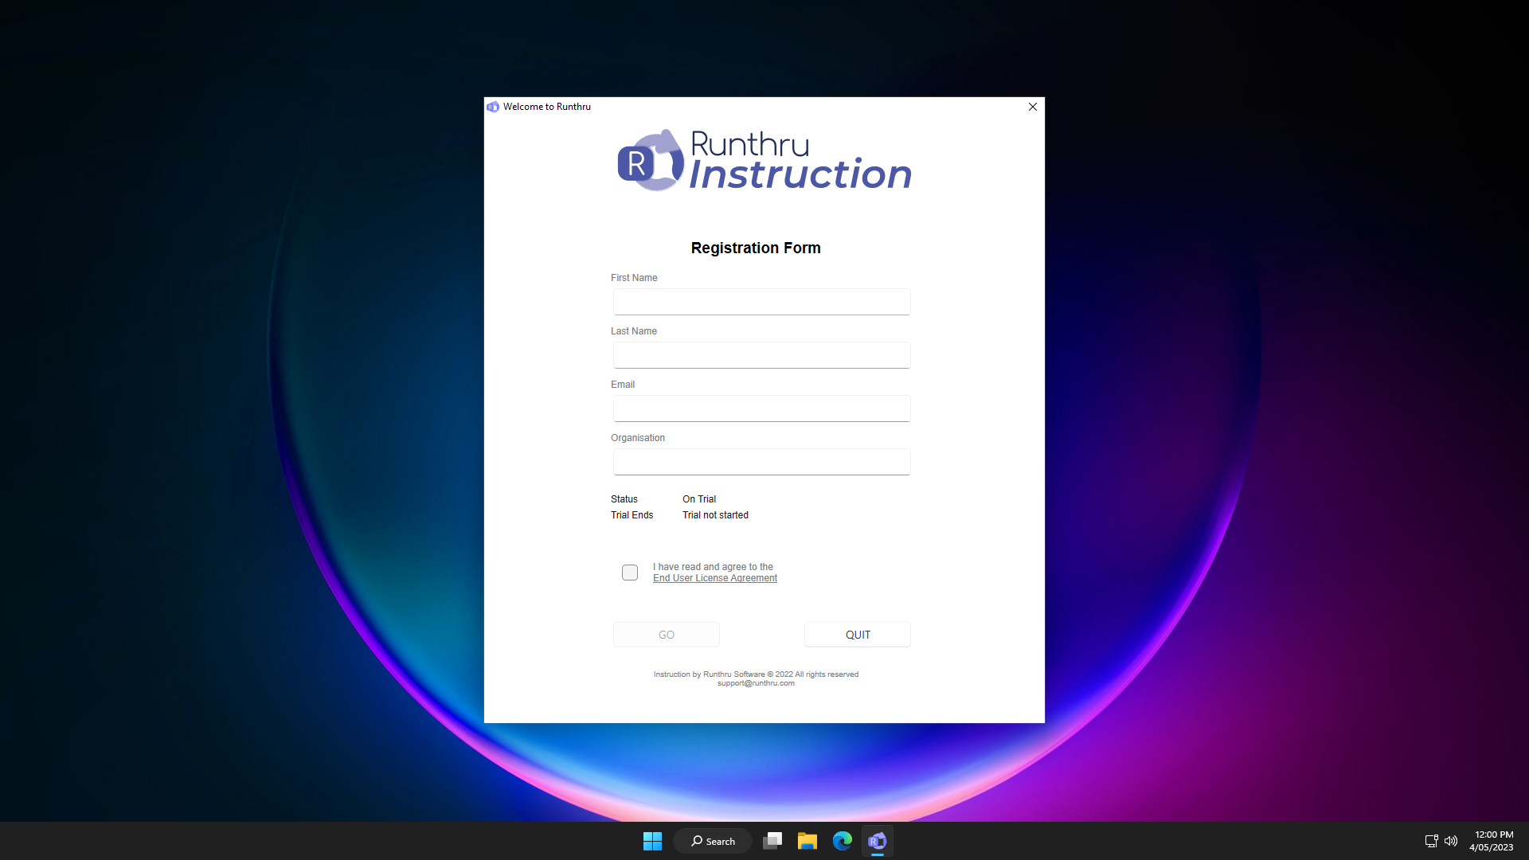Click the volume speaker tray icon
The height and width of the screenshot is (860, 1529).
point(1451,841)
